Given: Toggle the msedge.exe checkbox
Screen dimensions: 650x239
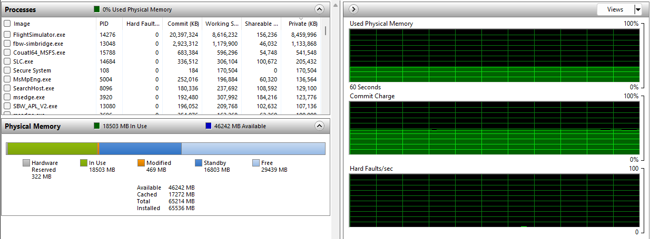Looking at the screenshot, I should (x=7, y=97).
